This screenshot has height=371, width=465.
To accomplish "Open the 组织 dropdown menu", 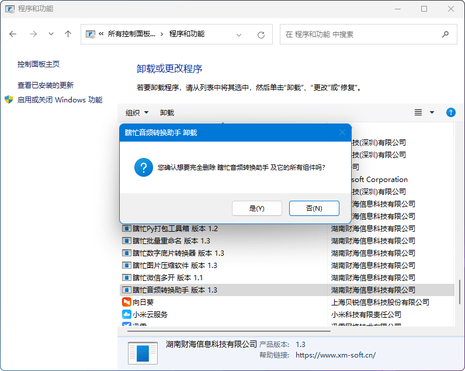I will (137, 112).
